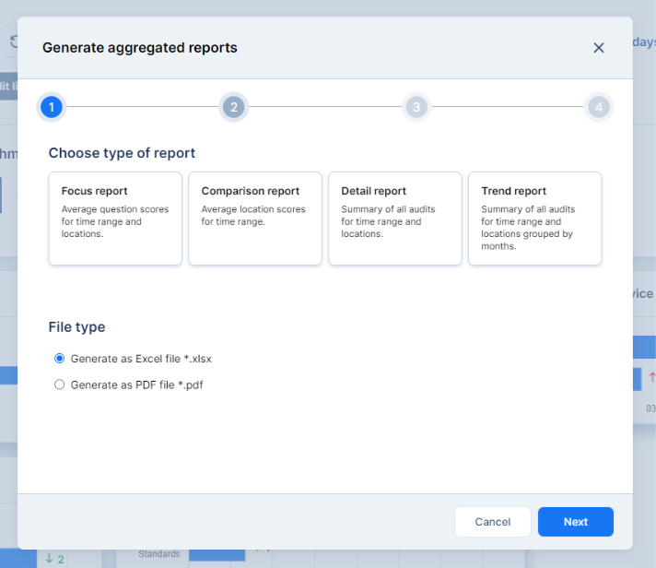
Task: Choose the Focus report card
Action: pos(115,219)
